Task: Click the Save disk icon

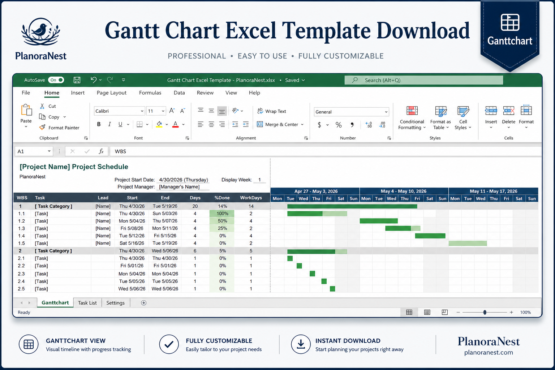Action: [x=77, y=80]
